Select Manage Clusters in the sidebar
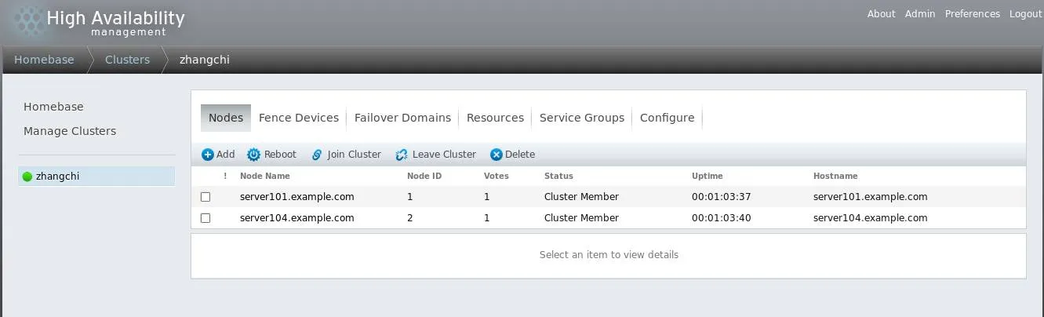 tap(70, 131)
